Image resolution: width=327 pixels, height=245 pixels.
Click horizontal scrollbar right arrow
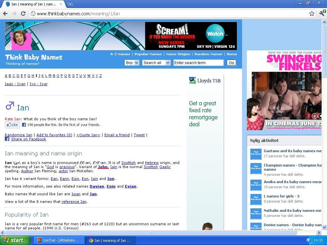(x=319, y=233)
